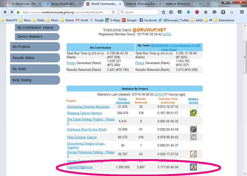Click the FightAIDS@Home red ribbon badge
Viewport: 247px width, 176px height.
pyautogui.click(x=193, y=167)
